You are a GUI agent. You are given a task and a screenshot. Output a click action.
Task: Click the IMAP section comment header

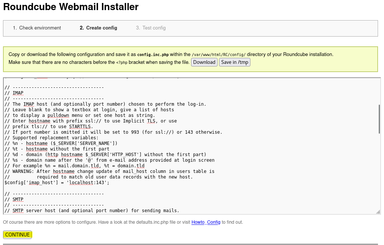(14, 93)
